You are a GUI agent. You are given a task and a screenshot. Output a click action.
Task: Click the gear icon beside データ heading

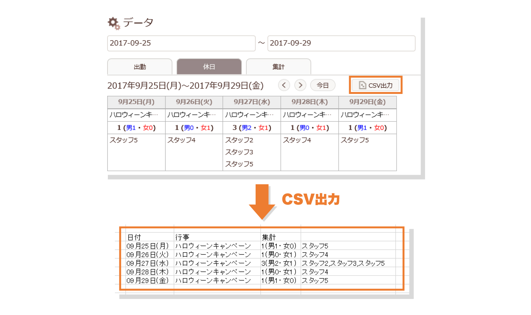pos(114,23)
